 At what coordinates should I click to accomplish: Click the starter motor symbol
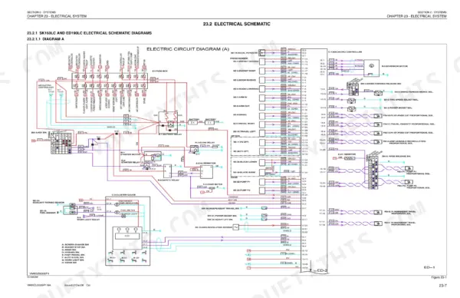coord(153,157)
